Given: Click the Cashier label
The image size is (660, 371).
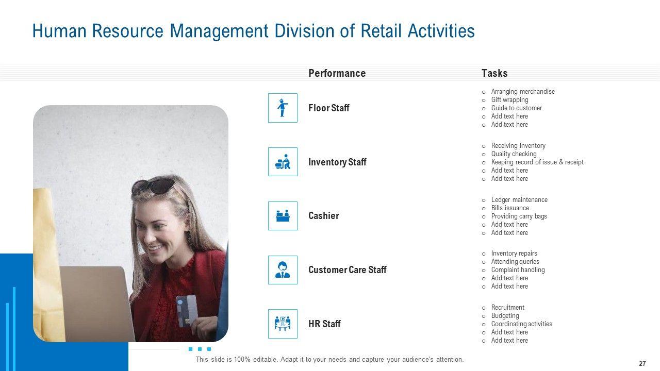Looking at the screenshot, I should pos(323,216).
